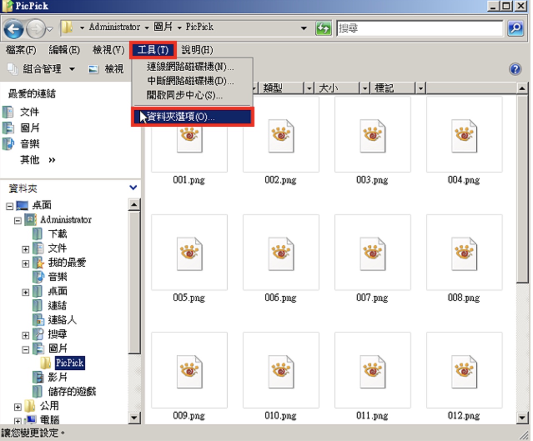
Task: Open the 組合管理 dropdown arrow
Action: pos(72,69)
